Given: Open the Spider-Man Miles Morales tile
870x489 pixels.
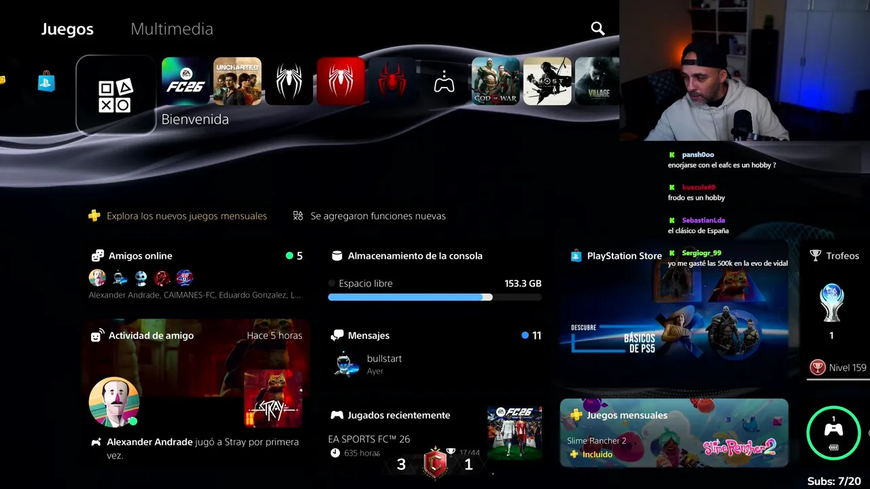Looking at the screenshot, I should pyautogui.click(x=392, y=81).
